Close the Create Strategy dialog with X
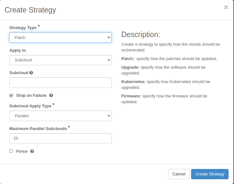 [226, 7]
